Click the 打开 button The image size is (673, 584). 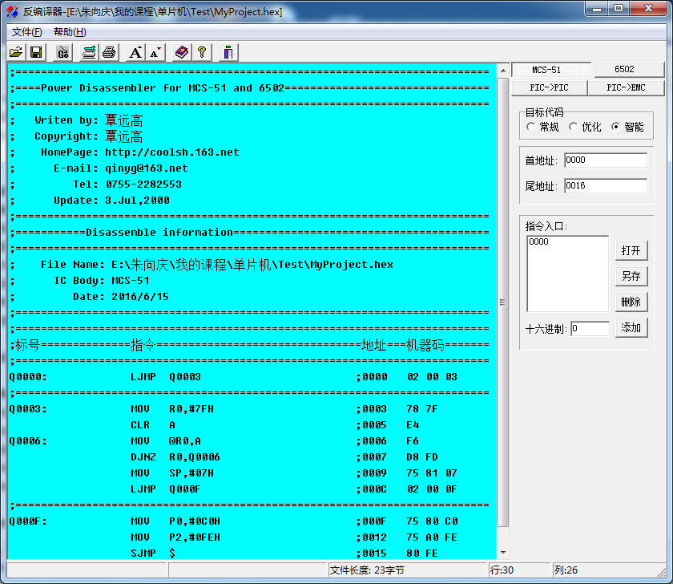631,250
